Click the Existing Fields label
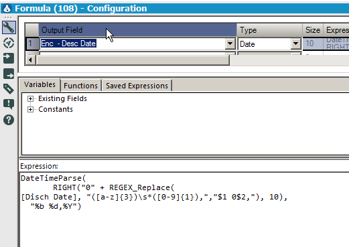This screenshot has width=349, height=247. 62,98
